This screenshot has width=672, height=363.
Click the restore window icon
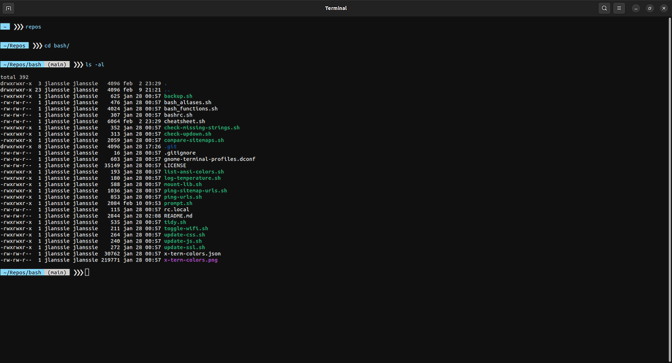[x=650, y=8]
